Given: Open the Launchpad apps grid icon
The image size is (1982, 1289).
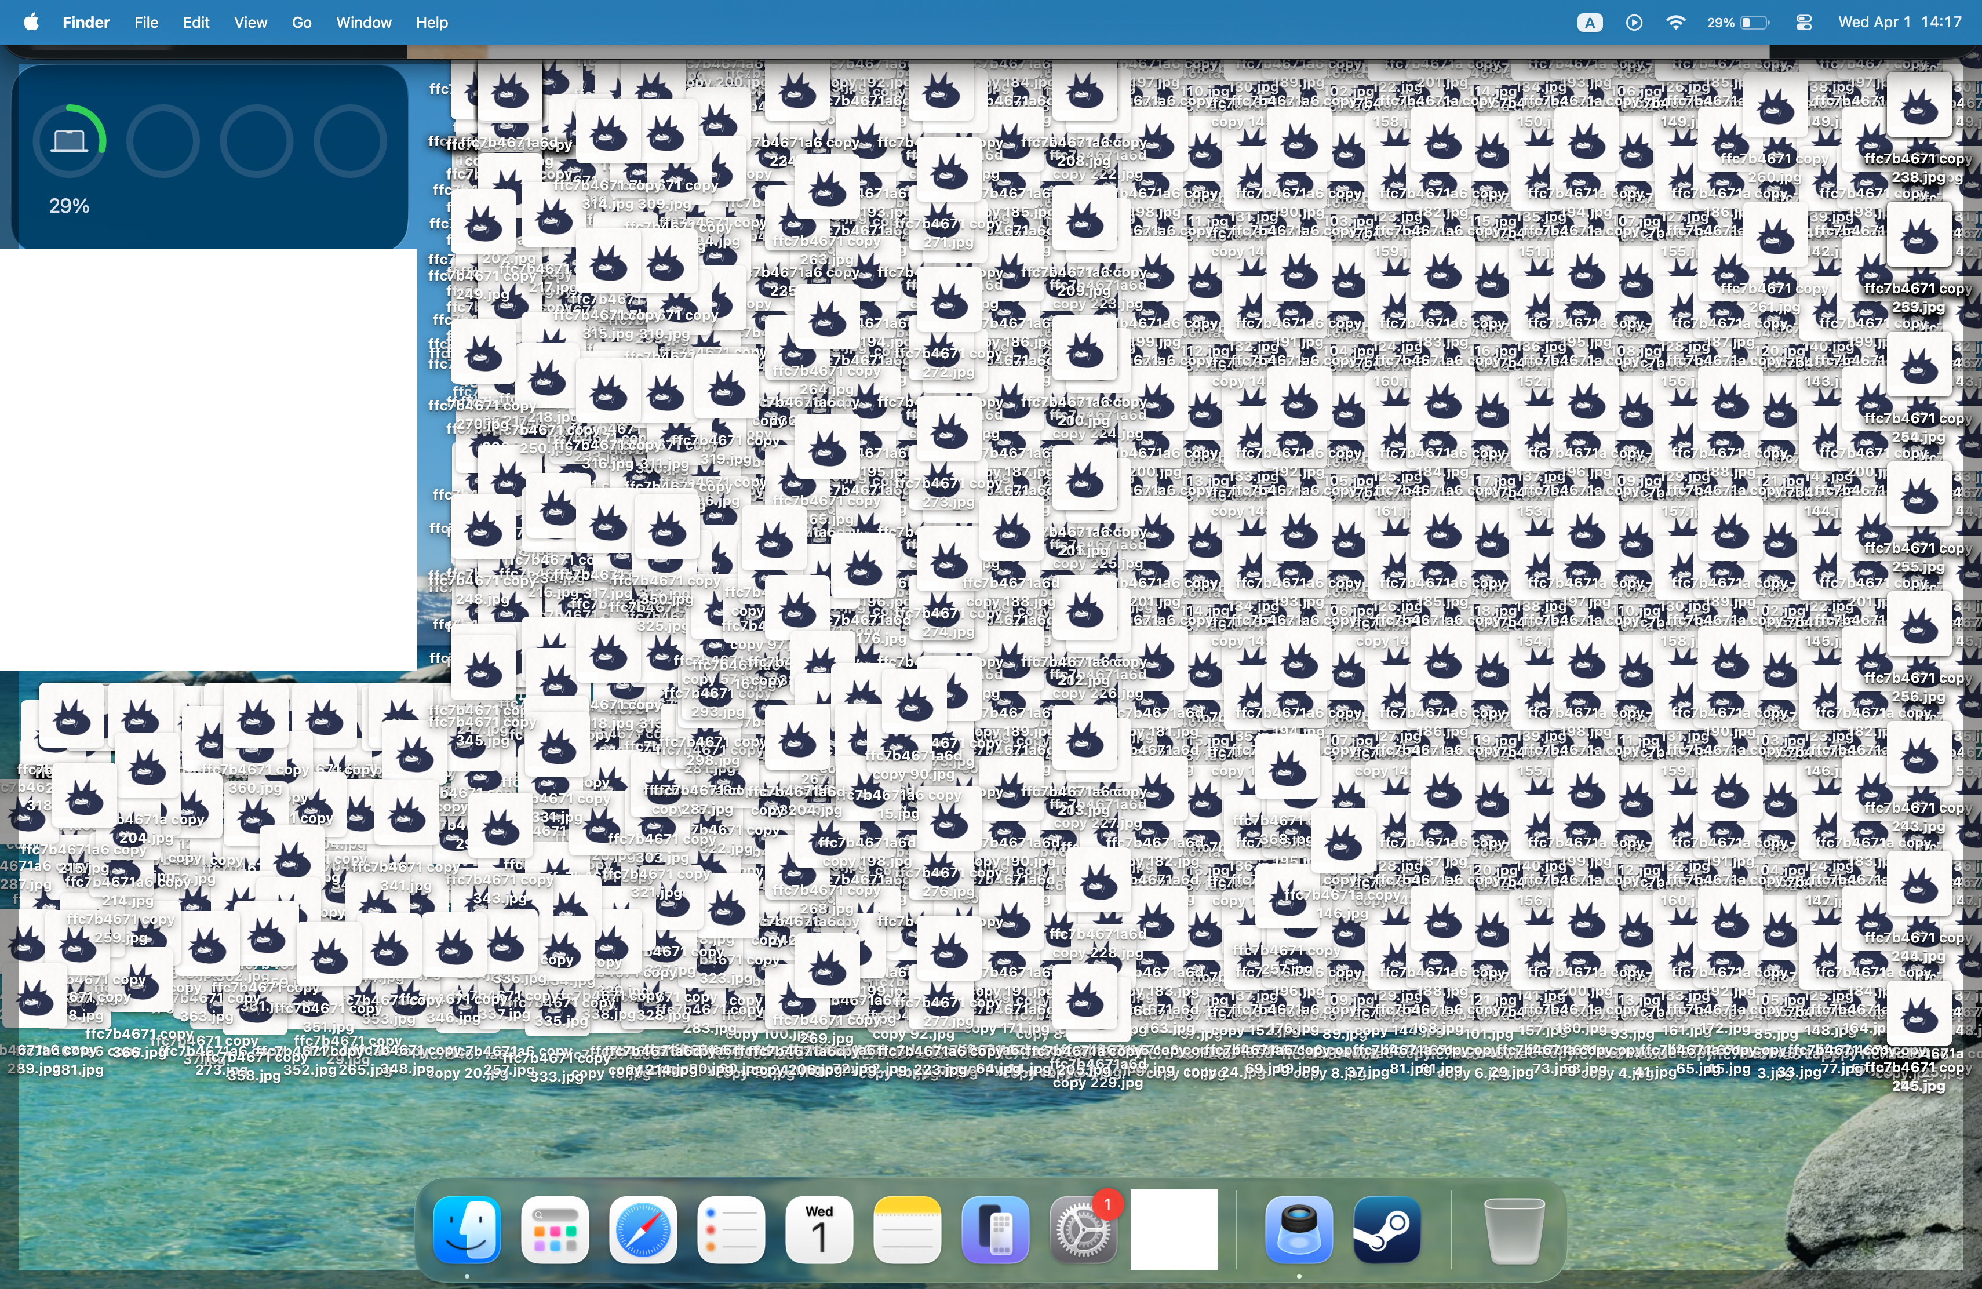Looking at the screenshot, I should pos(555,1229).
